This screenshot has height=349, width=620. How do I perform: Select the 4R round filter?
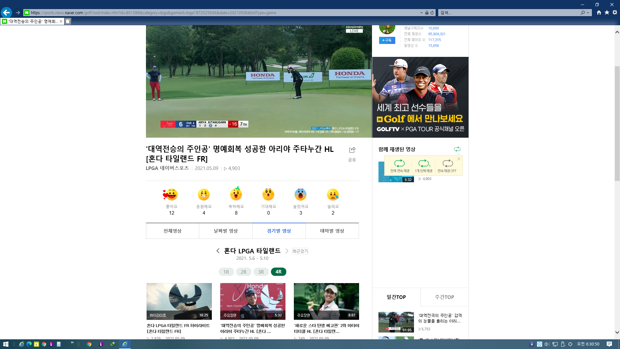[278, 272]
